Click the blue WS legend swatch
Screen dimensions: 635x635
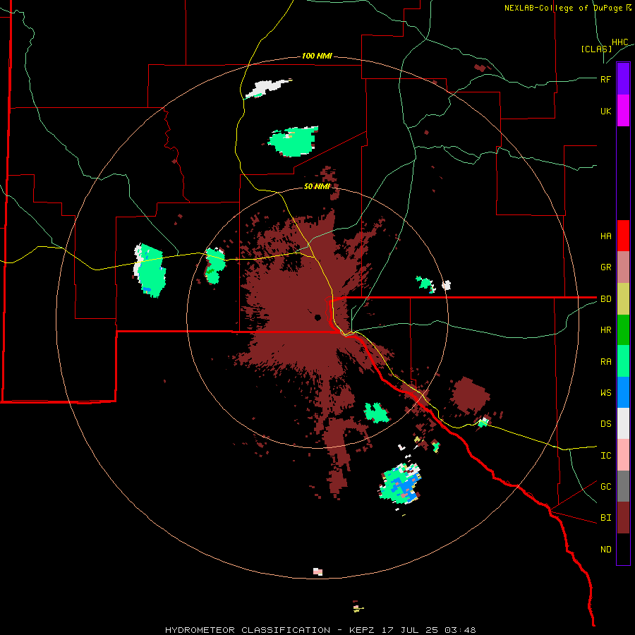623,392
